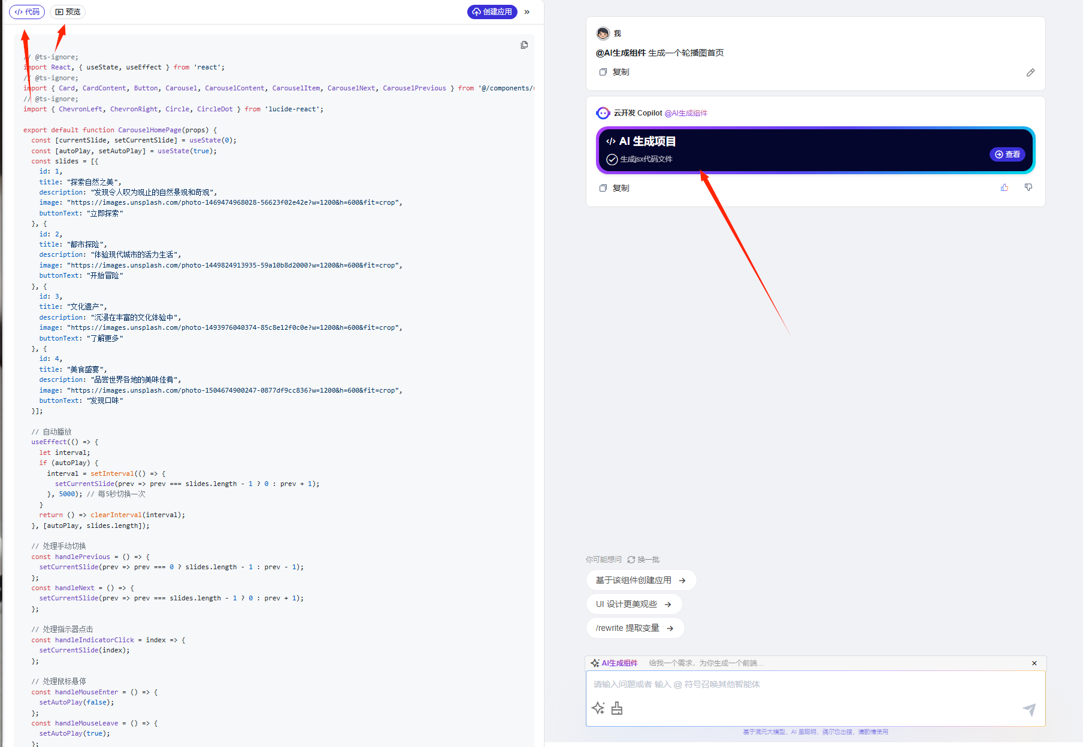Click the 云开发 Copilot avatar icon
1083x747 pixels.
tap(603, 113)
